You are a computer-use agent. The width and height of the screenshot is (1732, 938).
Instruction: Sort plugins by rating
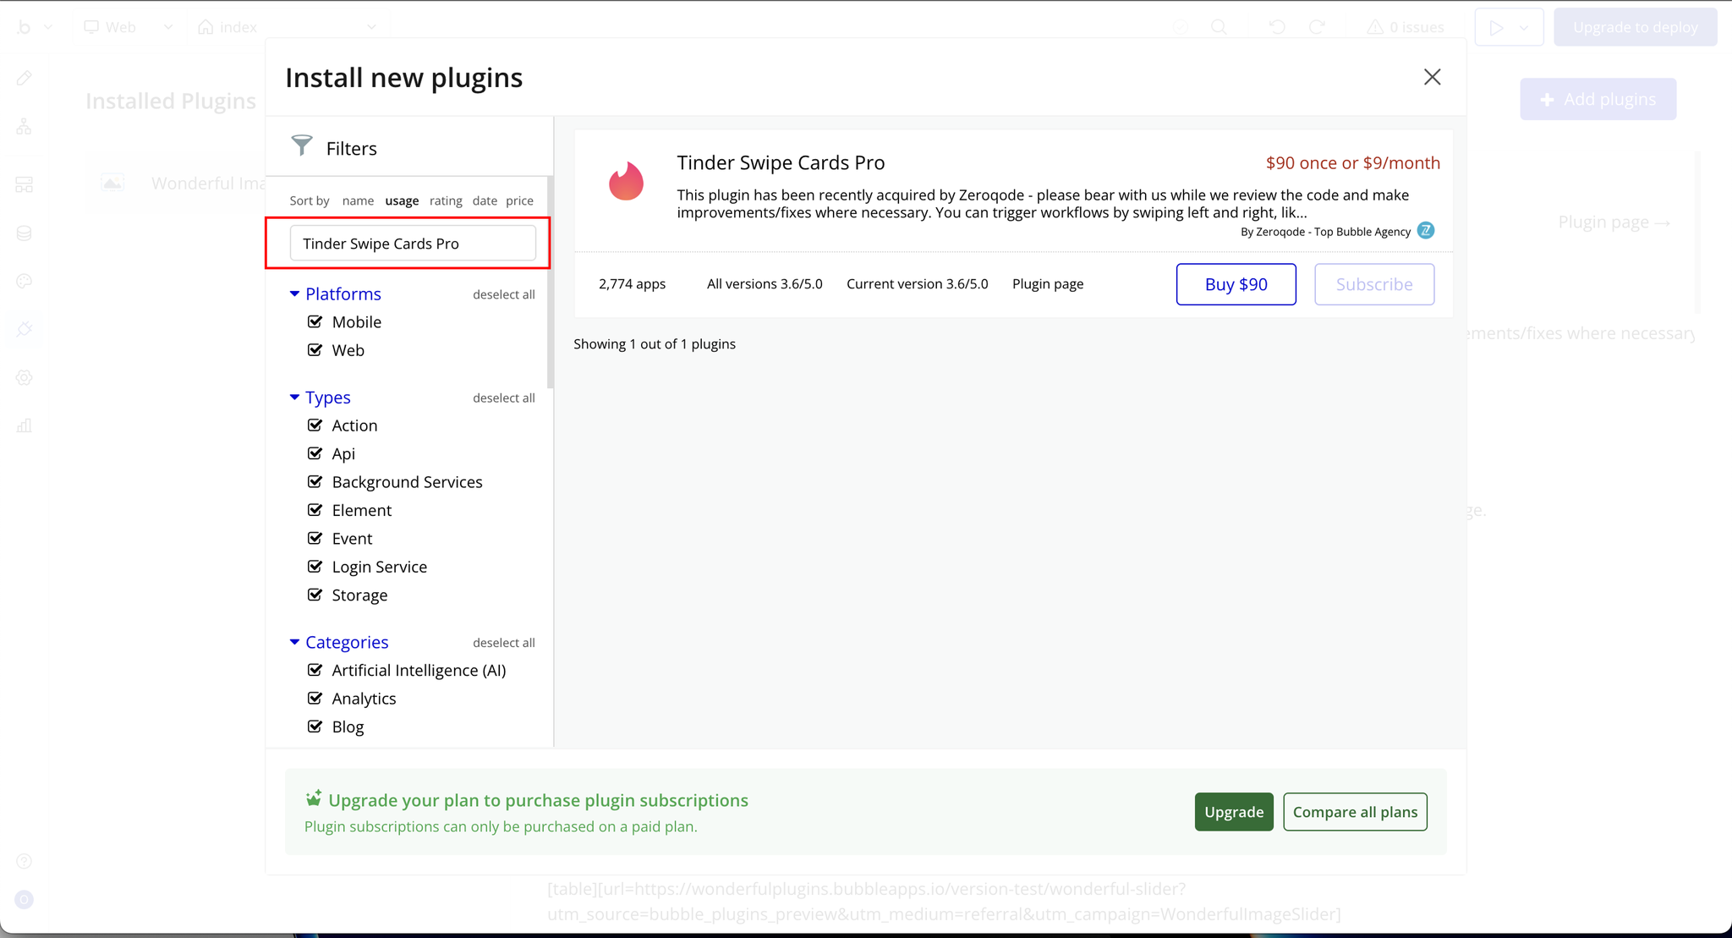pos(446,200)
